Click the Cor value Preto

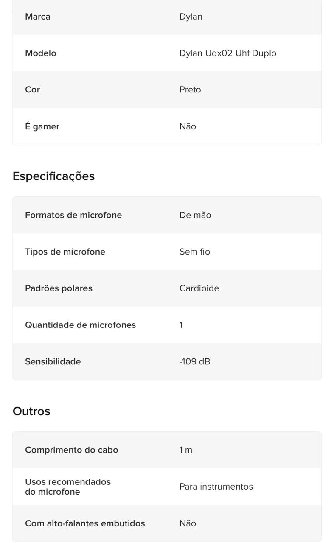[x=190, y=90]
